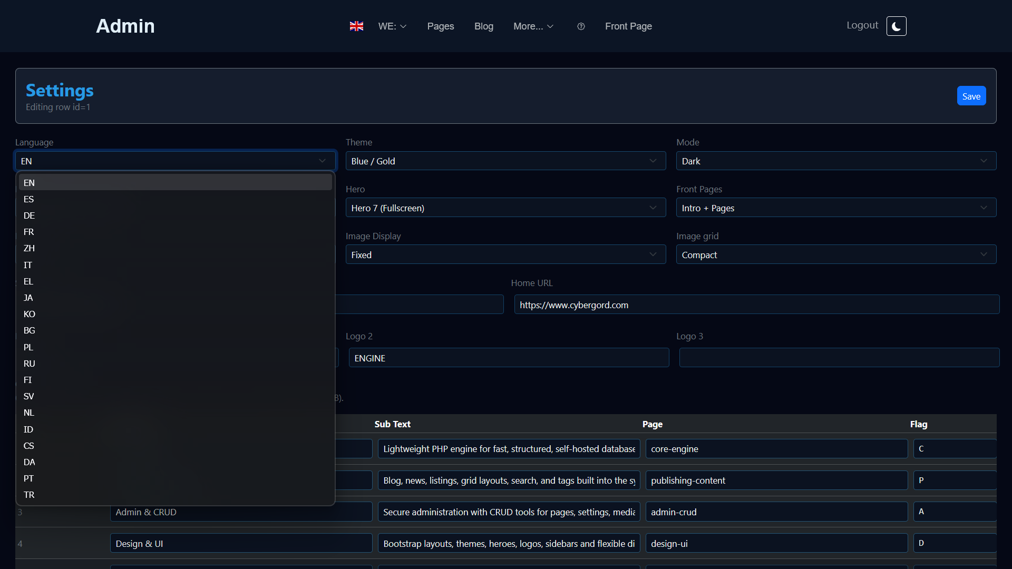
Task: Expand the More... navigation menu
Action: point(533,26)
